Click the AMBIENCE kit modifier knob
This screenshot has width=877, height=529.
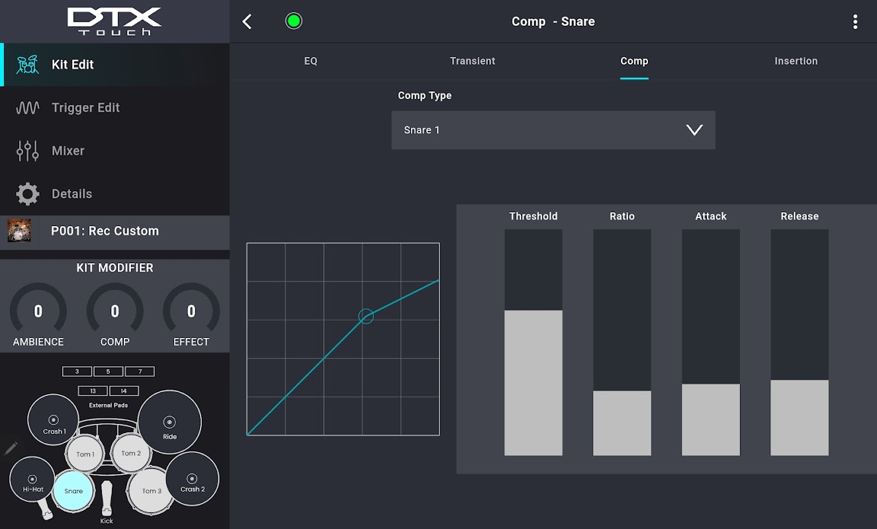tap(38, 312)
